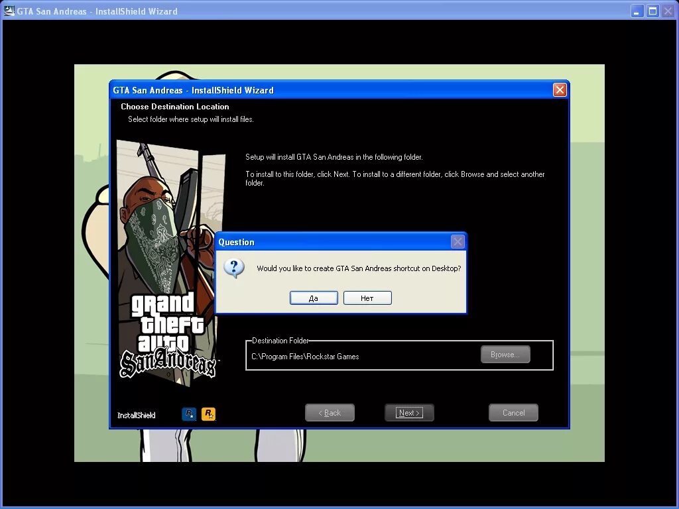Close the outer installer window

(x=668, y=11)
